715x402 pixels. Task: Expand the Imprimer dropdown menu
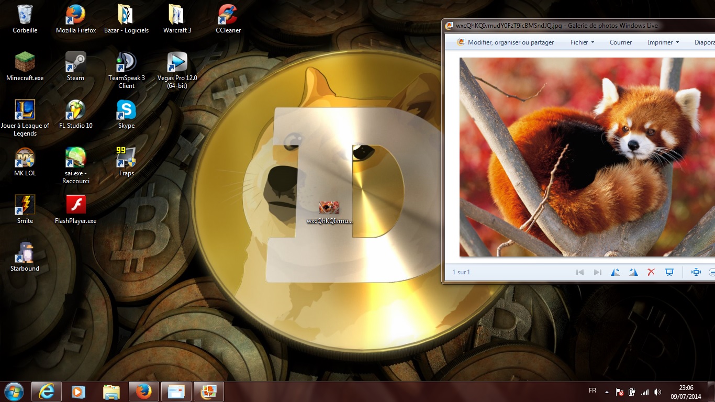tap(663, 42)
